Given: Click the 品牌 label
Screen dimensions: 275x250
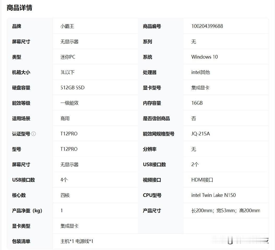Looking at the screenshot, I should pos(17,26).
